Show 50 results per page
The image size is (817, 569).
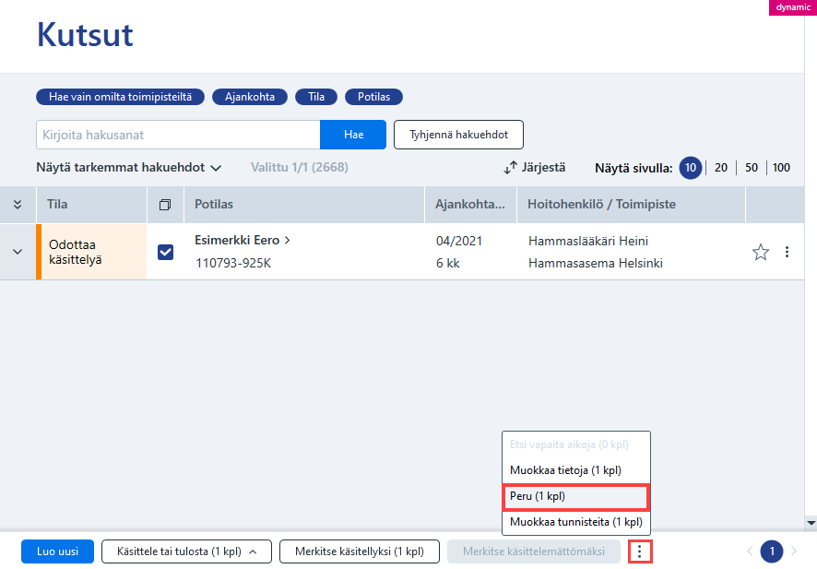click(751, 168)
